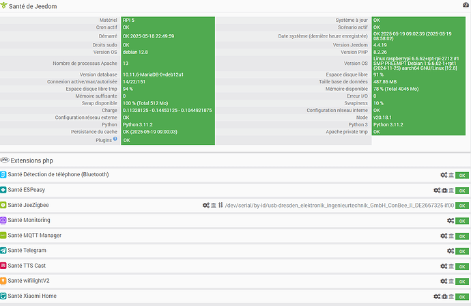Select the RPI 5 hardware value
This screenshot has height=306, width=471.
(128, 20)
